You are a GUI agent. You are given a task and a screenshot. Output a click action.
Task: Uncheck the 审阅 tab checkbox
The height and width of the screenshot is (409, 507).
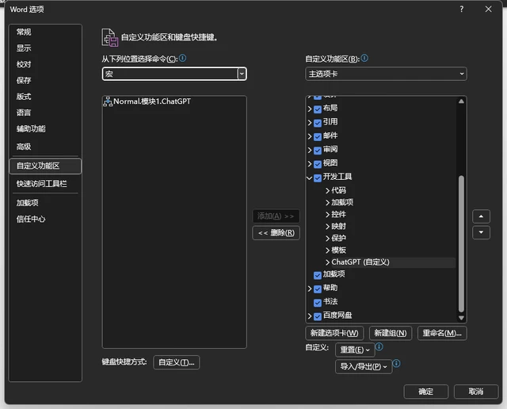(x=318, y=150)
